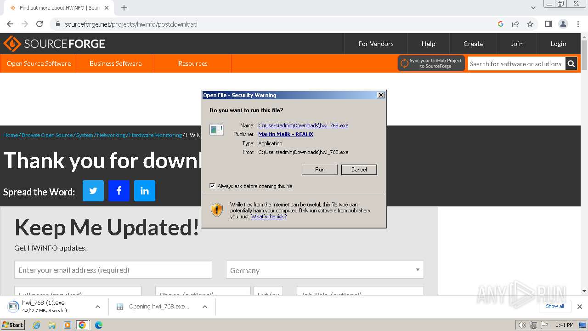This screenshot has height=331, width=588.
Task: Open the Action Center flag icon
Action: (544, 325)
